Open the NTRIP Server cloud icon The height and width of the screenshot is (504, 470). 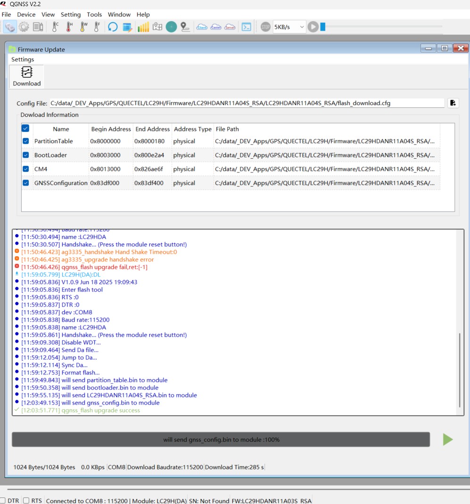(x=230, y=27)
